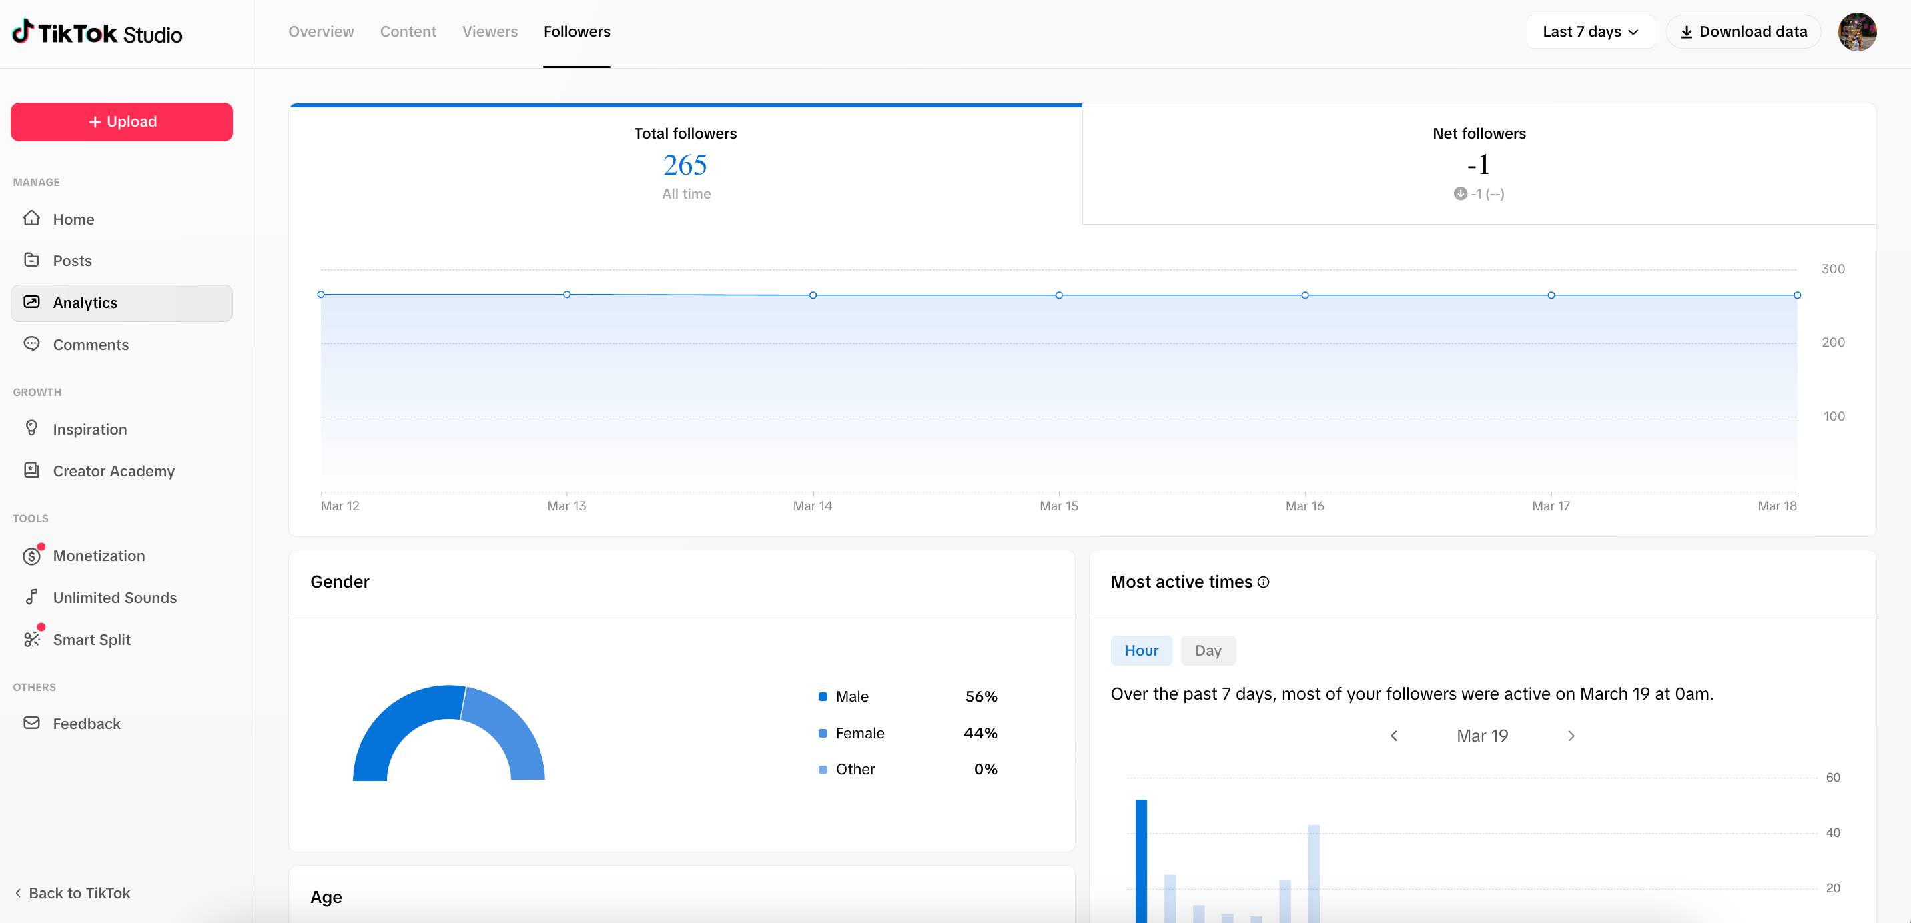
Task: Select the Net followers card
Action: point(1479,164)
